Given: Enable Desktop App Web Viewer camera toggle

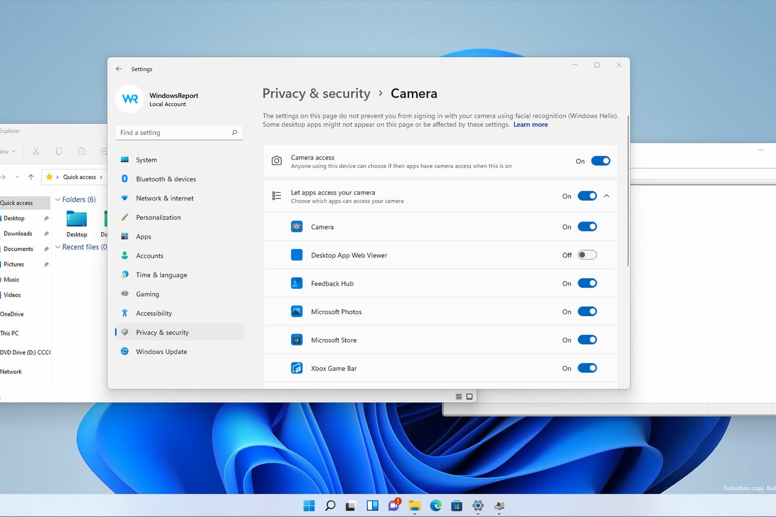Looking at the screenshot, I should 587,255.
